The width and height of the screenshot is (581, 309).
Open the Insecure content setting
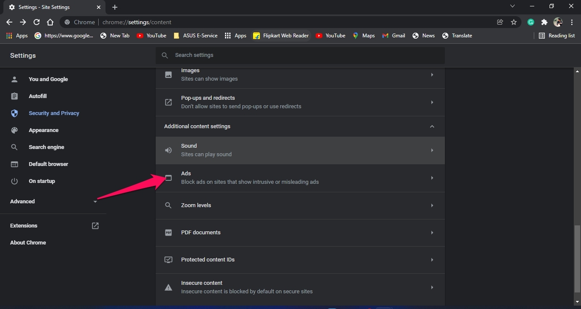tap(300, 287)
